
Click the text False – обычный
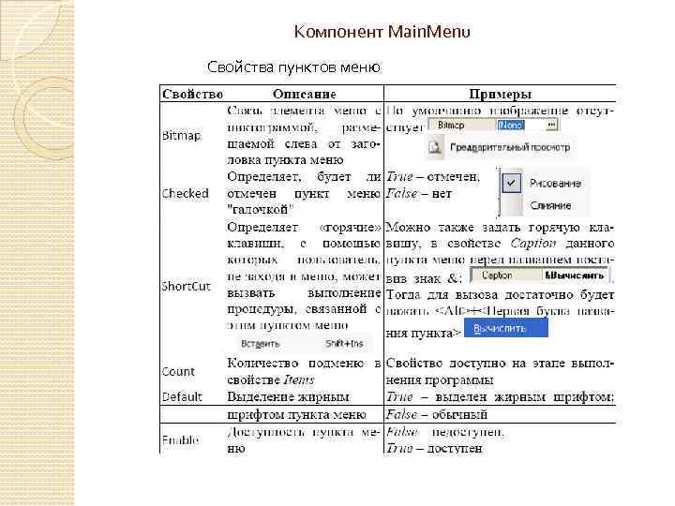click(x=437, y=414)
